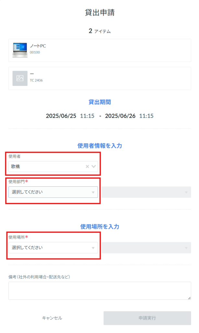Click the arrow icon in 使用部門 select
Image resolution: width=199 pixels, height=333 pixels.
pos(93,193)
